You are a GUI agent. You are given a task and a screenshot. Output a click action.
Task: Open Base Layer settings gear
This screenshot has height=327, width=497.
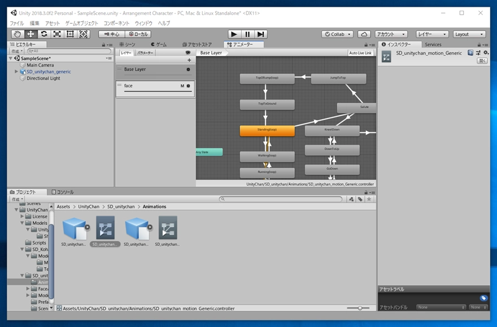pos(188,69)
